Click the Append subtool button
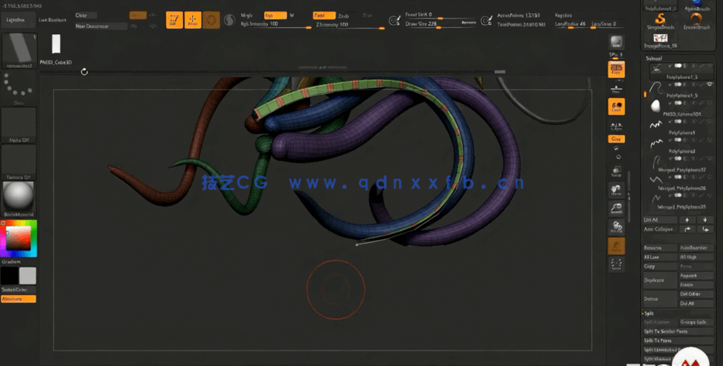 (x=696, y=275)
